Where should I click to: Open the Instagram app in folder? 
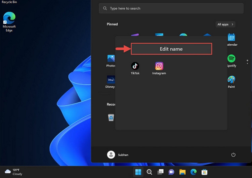159,68
